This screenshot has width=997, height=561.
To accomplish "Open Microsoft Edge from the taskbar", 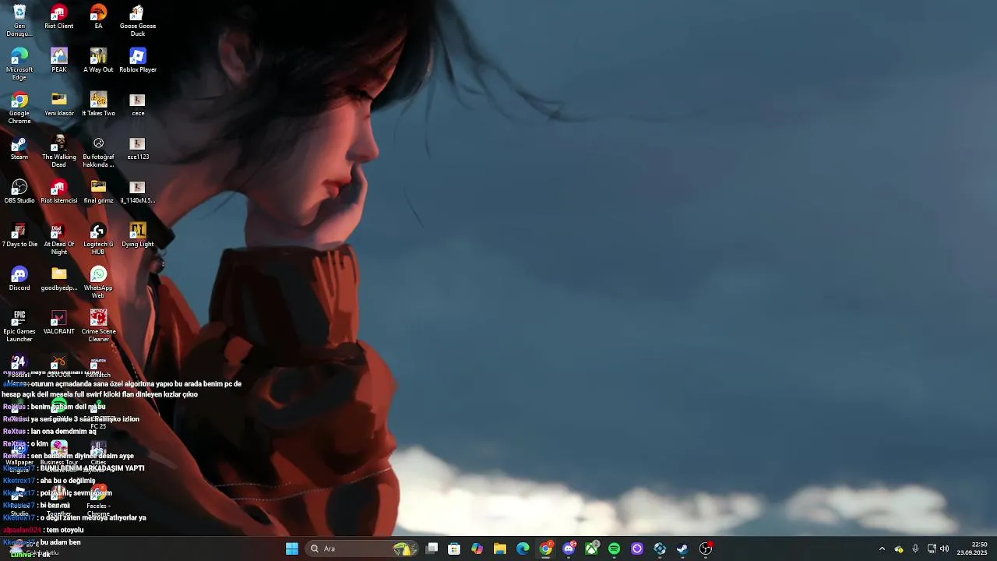I will pos(523,549).
